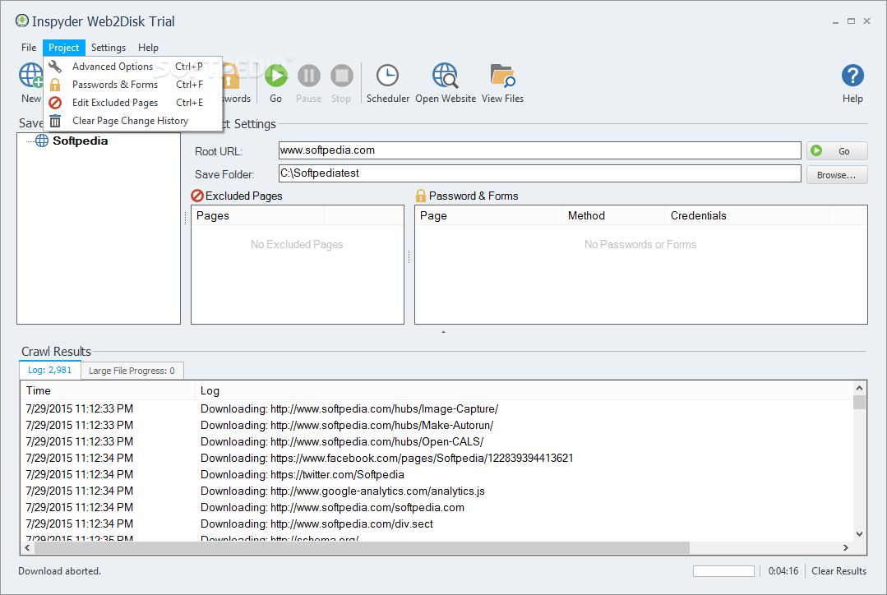Click into the Root URL field
The height and width of the screenshot is (595, 887).
pos(539,150)
